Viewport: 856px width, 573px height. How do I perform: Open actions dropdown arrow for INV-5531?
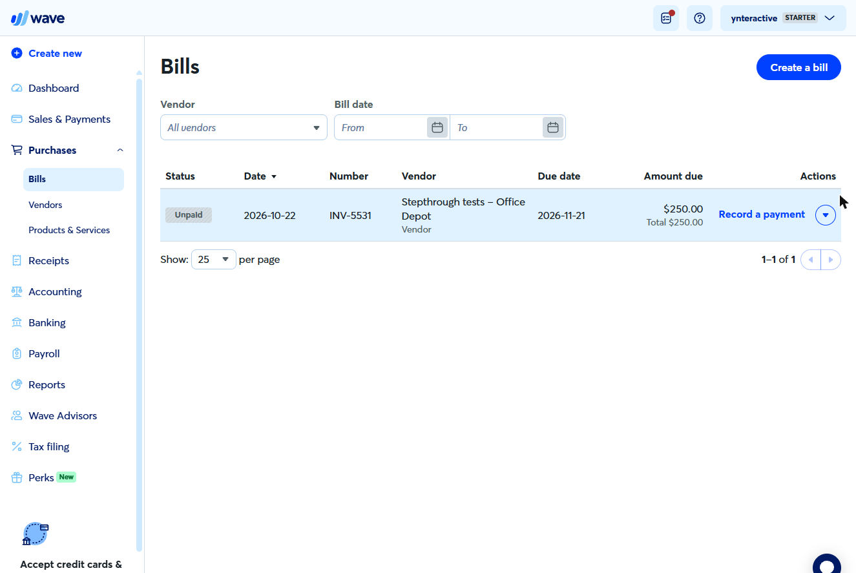point(826,215)
